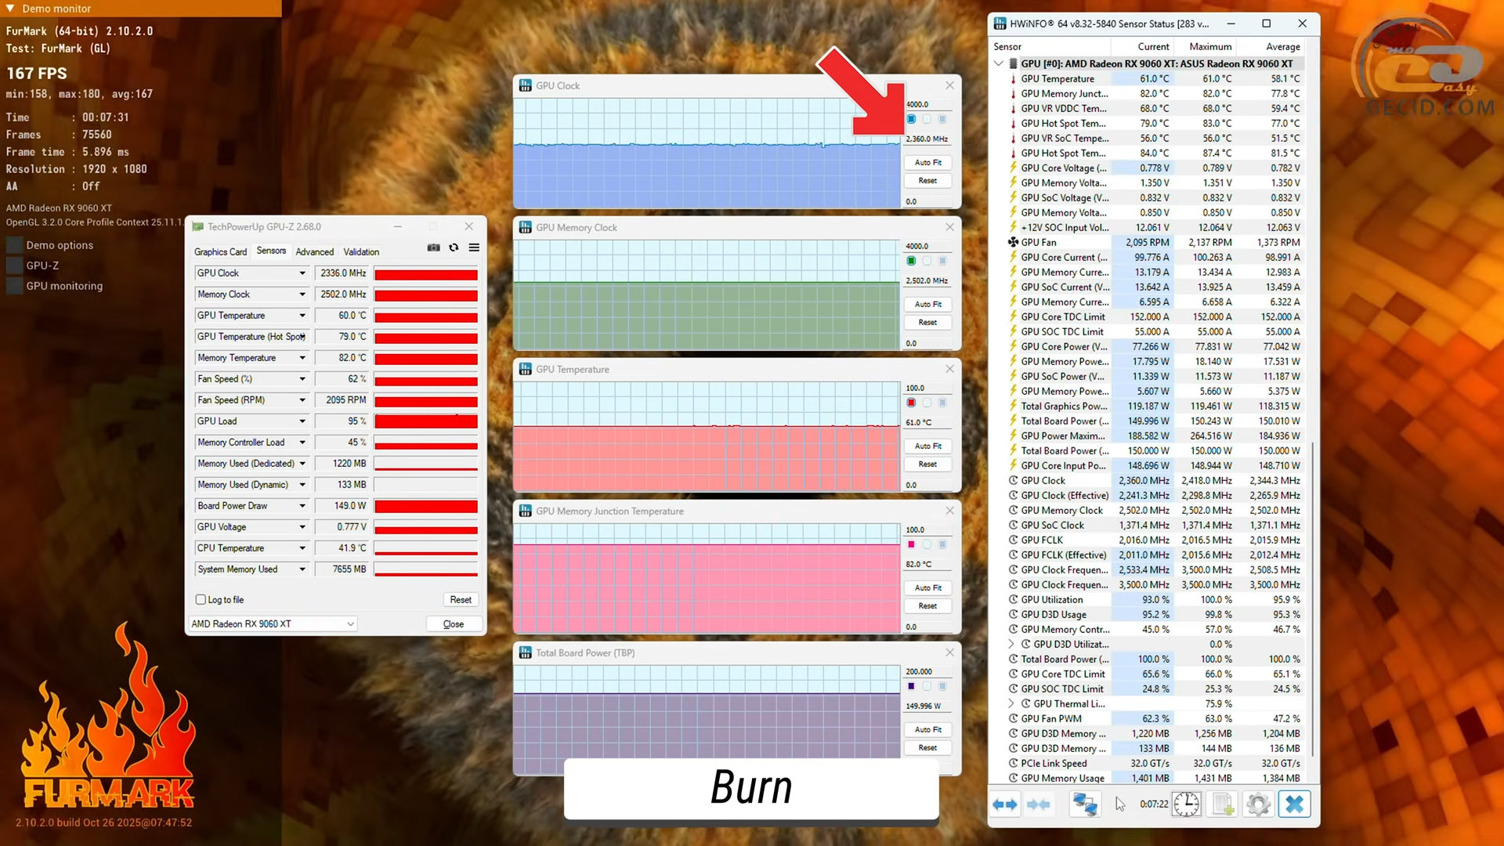Screen dimensions: 1504x846
Task: Click the red color swatch in GPU Temperature graph
Action: pos(911,403)
